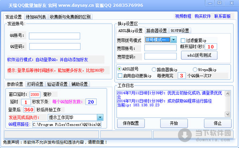239x148 pixels.
Task: Edit the 个QQ换一次IP count field
Action: coord(182,76)
